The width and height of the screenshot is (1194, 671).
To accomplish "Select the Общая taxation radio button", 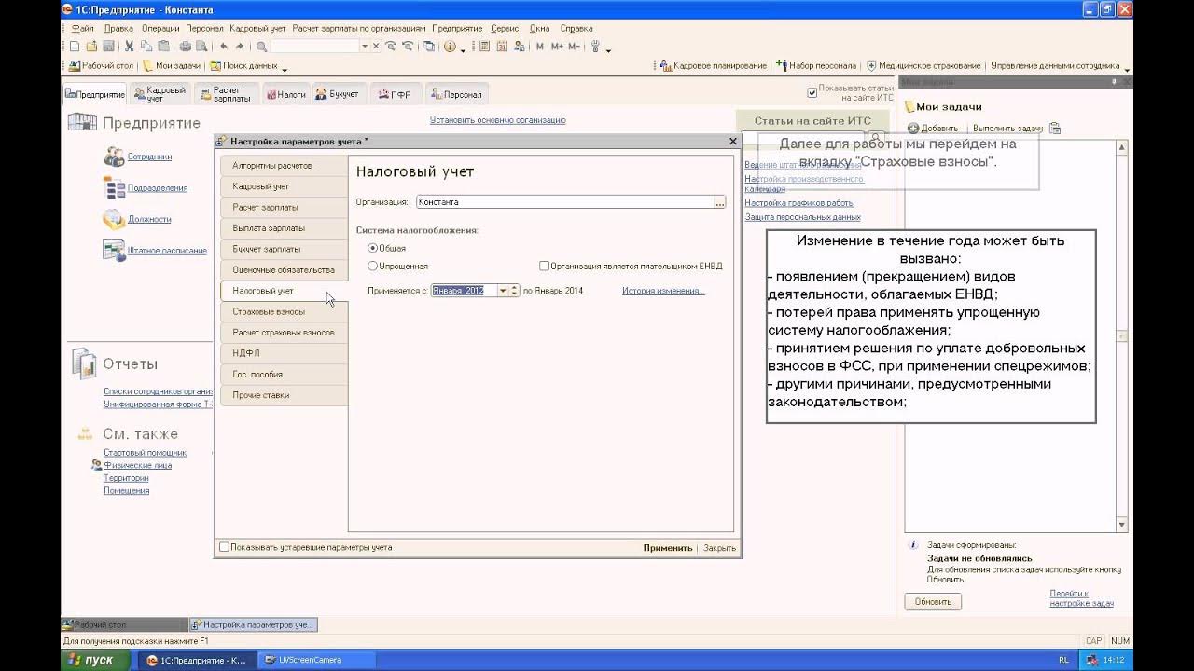I will coord(373,248).
